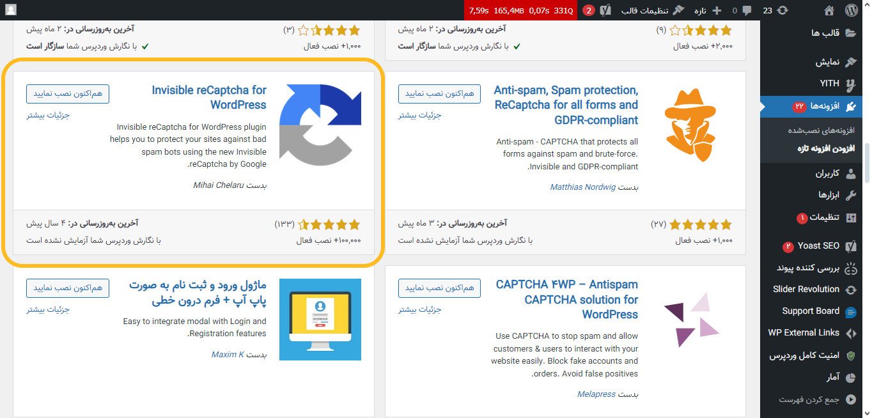872x418 pixels.
Task: Install the Anti-spam, Spam protection plugin
Action: click(440, 93)
